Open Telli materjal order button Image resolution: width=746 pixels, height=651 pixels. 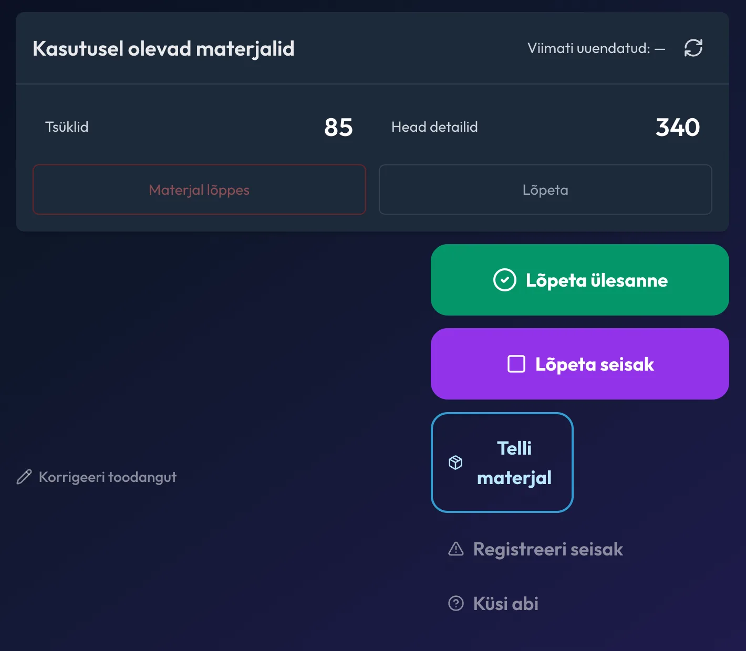(502, 463)
